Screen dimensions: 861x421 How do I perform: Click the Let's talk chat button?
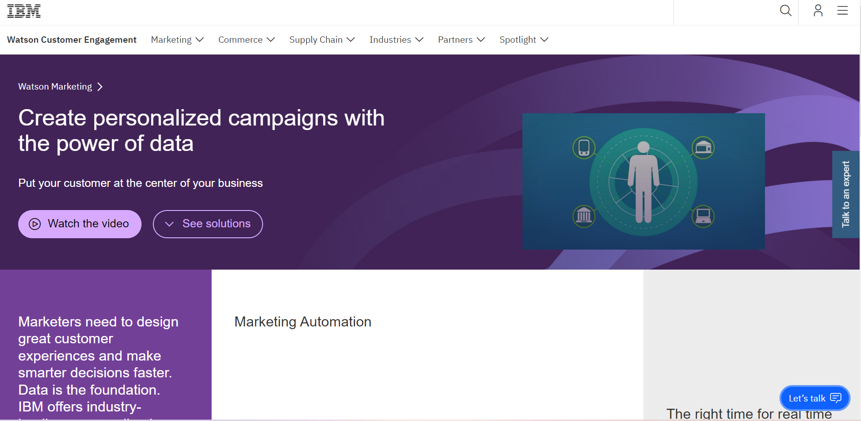pyautogui.click(x=815, y=398)
